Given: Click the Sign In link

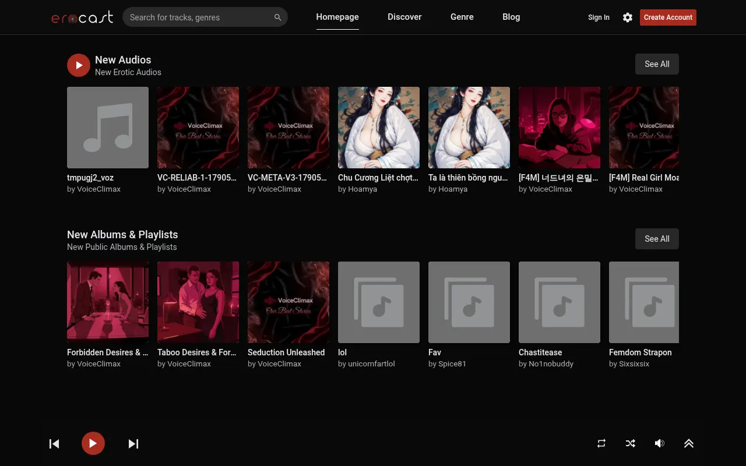Looking at the screenshot, I should pyautogui.click(x=599, y=17).
